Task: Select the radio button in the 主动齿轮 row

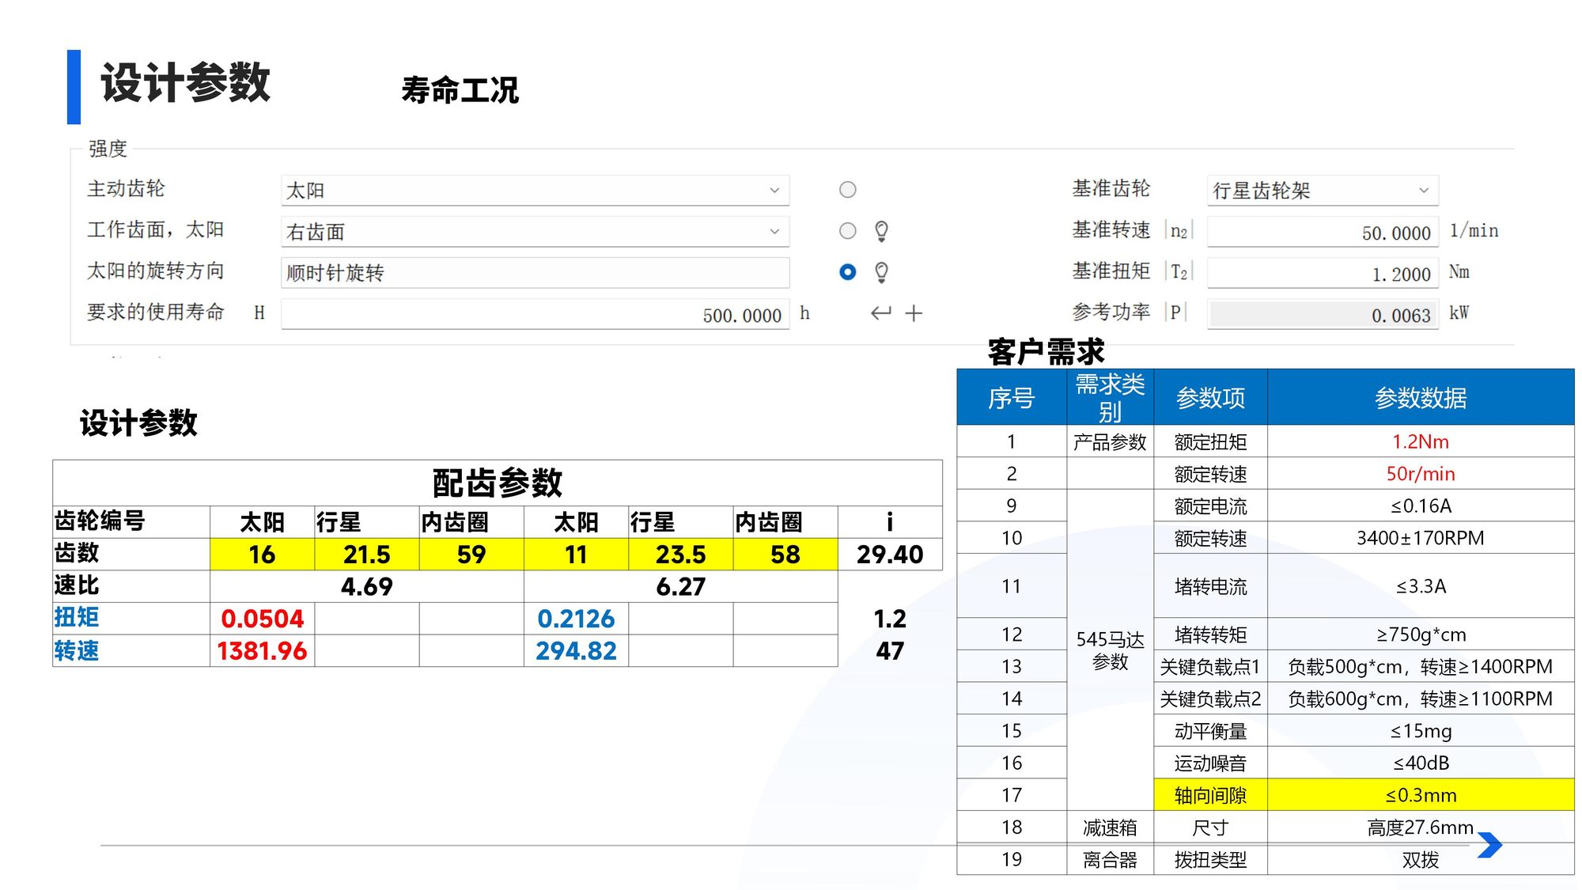Action: click(847, 190)
